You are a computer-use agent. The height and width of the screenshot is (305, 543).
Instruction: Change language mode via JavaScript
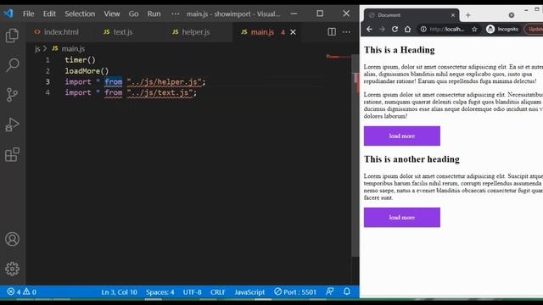pyautogui.click(x=249, y=291)
